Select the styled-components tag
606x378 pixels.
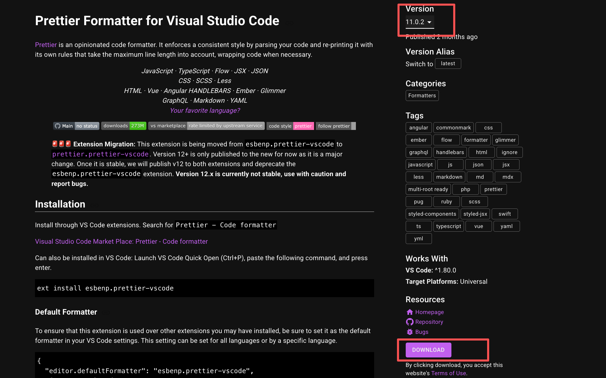coord(432,214)
